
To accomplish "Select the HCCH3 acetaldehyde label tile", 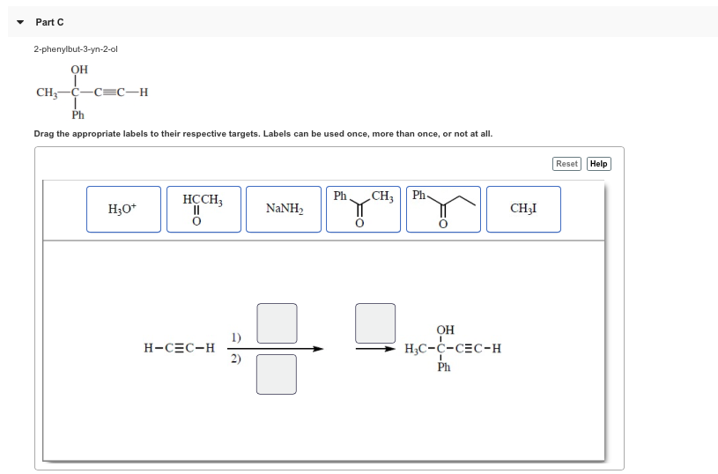I will click(204, 209).
